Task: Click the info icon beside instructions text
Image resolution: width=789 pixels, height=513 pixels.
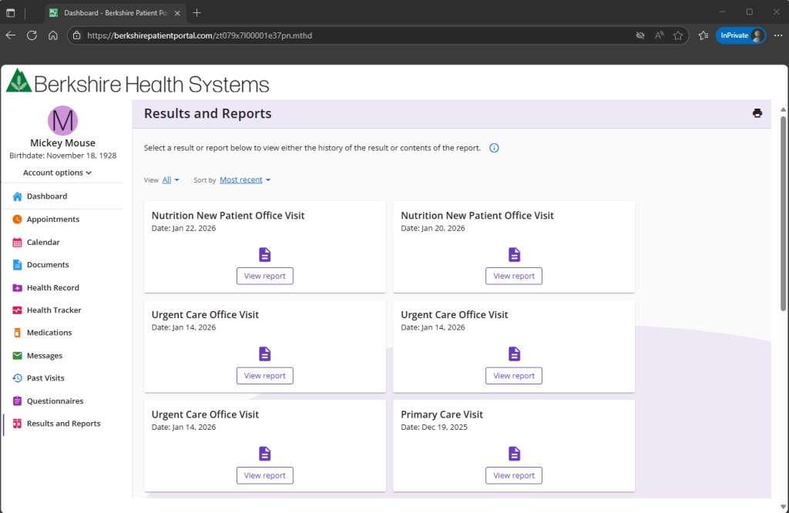Action: [x=494, y=148]
